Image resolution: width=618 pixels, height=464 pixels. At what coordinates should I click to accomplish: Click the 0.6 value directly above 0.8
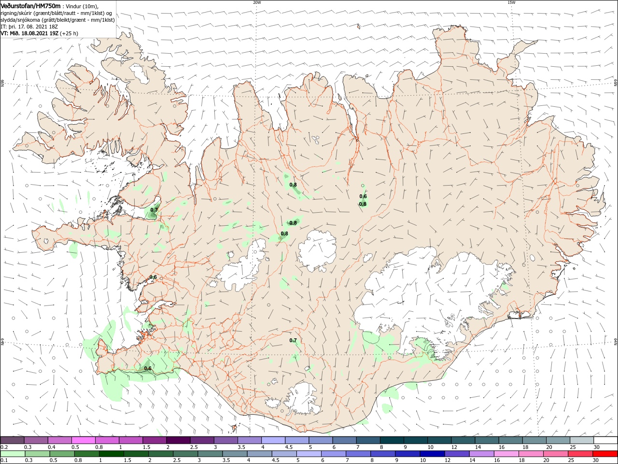tap(363, 196)
